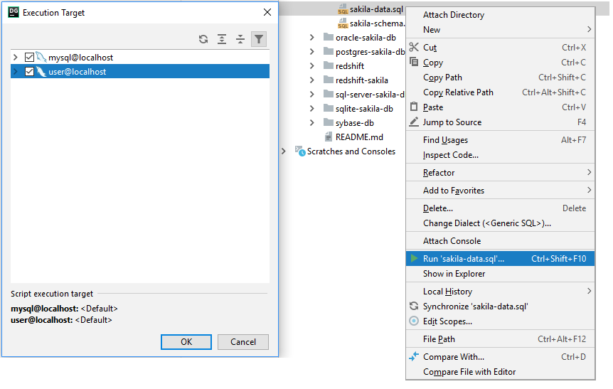
Task: Click the dolphin icon beside user@localhost
Action: (41, 72)
